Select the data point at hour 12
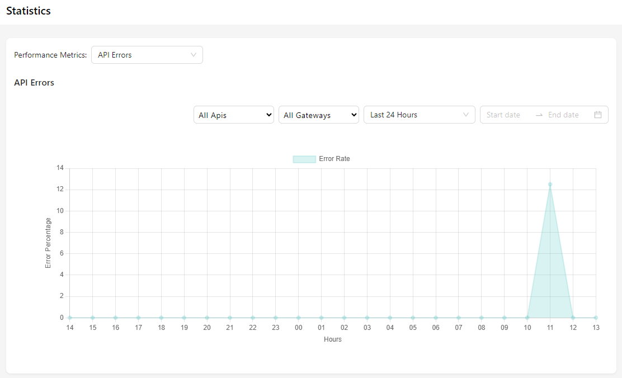Image resolution: width=622 pixels, height=378 pixels. pyautogui.click(x=573, y=318)
